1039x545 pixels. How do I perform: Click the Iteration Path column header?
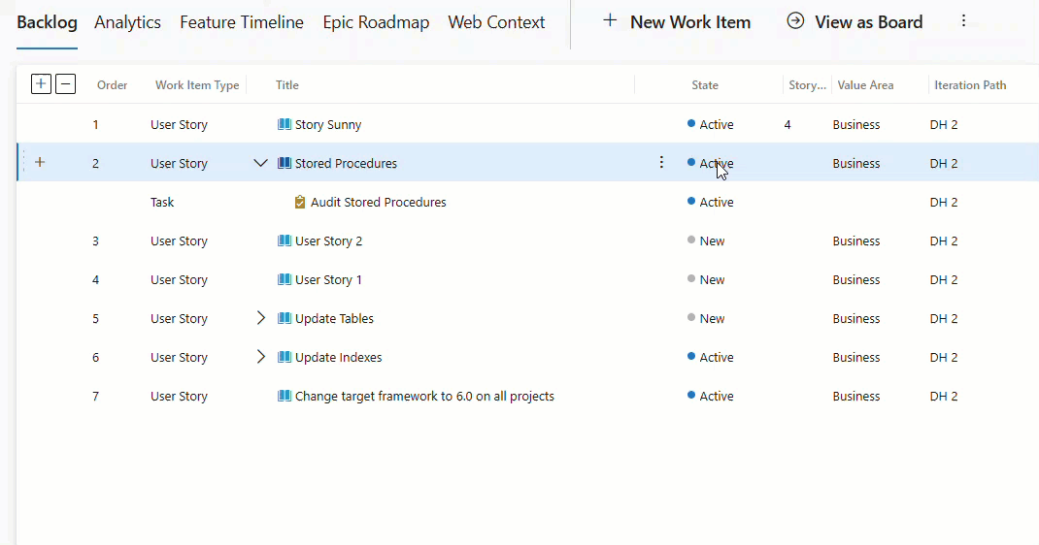(x=970, y=85)
